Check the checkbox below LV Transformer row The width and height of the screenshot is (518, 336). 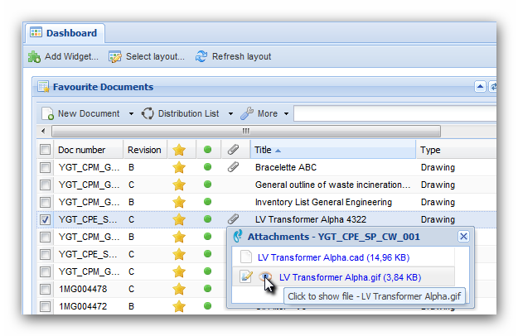(x=46, y=237)
